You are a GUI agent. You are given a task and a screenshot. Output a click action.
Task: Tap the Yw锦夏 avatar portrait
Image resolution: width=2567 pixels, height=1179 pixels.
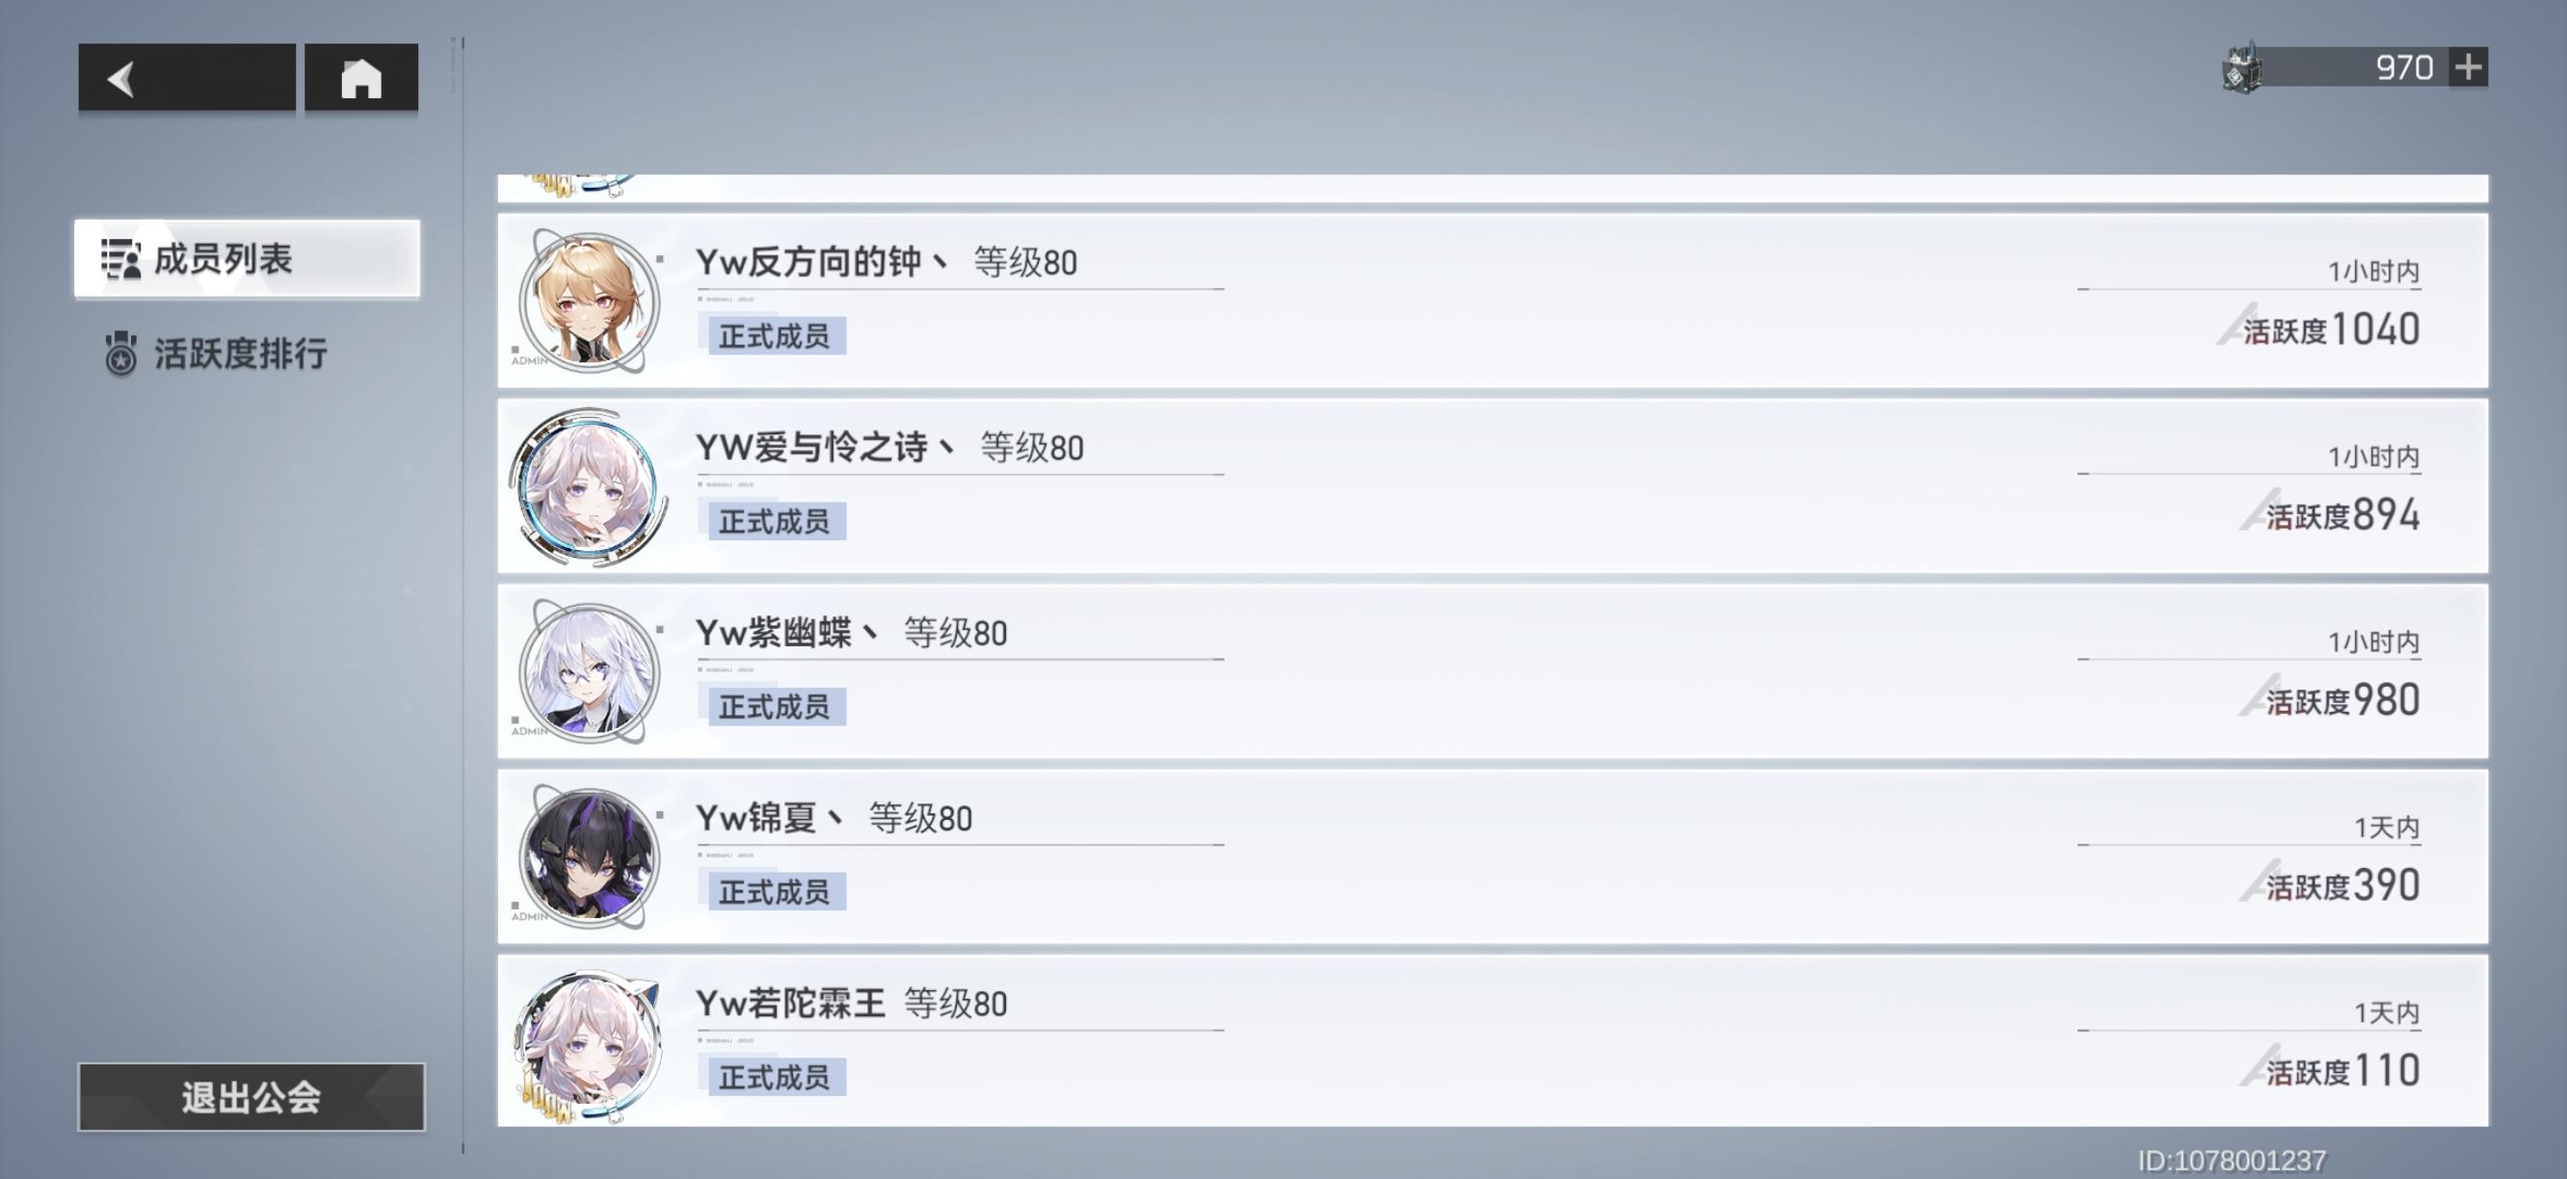[589, 857]
